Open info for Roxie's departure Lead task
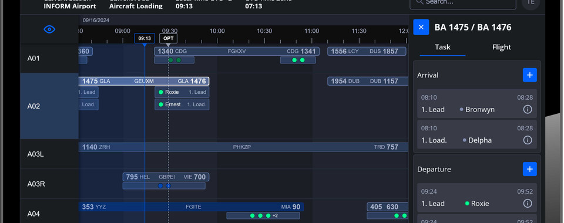Screen dimensions: 564x223 pyautogui.click(x=528, y=204)
